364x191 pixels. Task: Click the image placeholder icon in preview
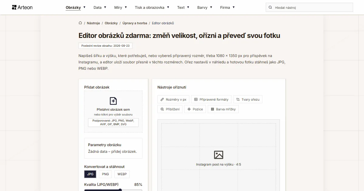pyautogui.click(x=218, y=155)
